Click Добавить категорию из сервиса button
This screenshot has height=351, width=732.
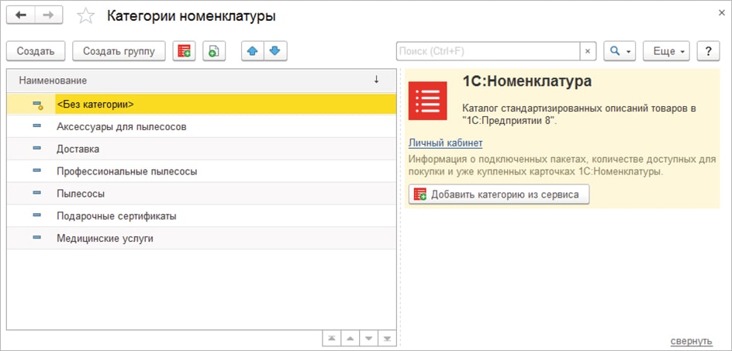click(499, 194)
